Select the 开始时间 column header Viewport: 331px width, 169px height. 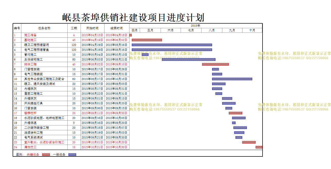coord(92,28)
